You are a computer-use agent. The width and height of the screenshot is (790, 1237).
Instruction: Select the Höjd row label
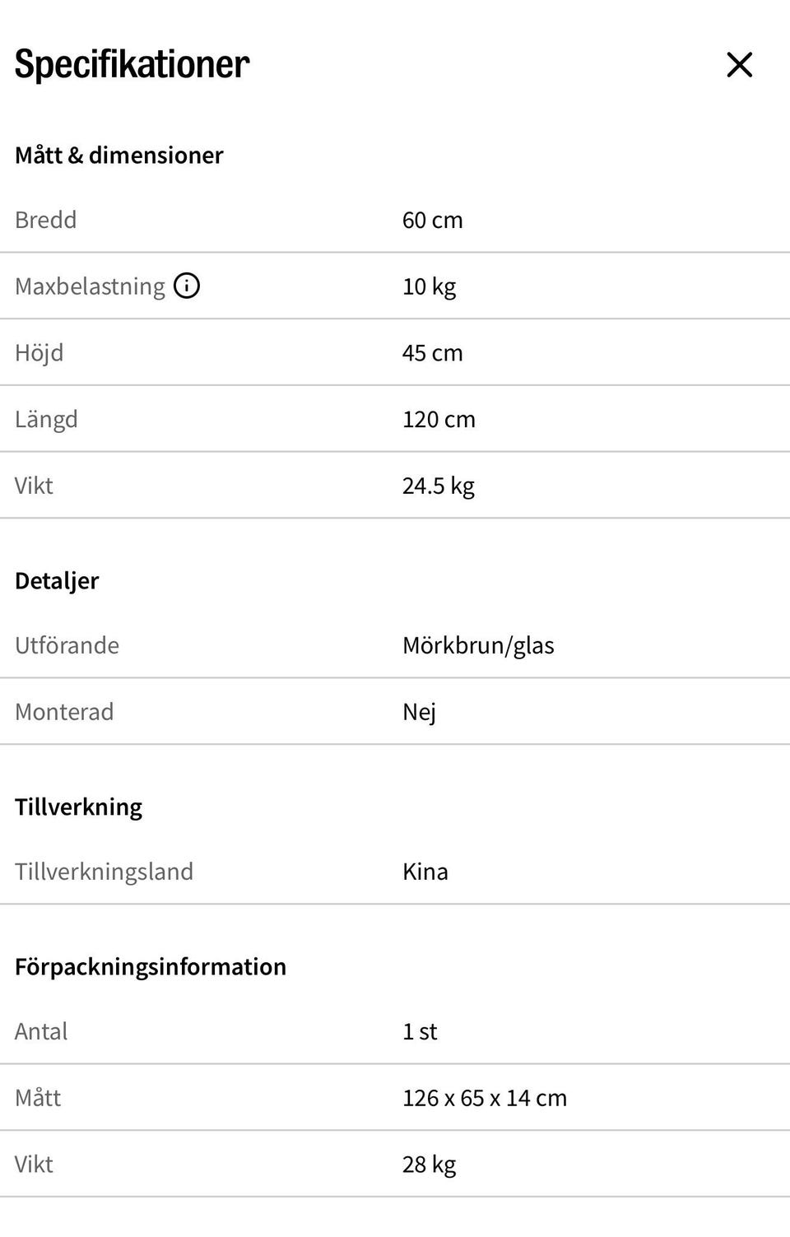(39, 352)
